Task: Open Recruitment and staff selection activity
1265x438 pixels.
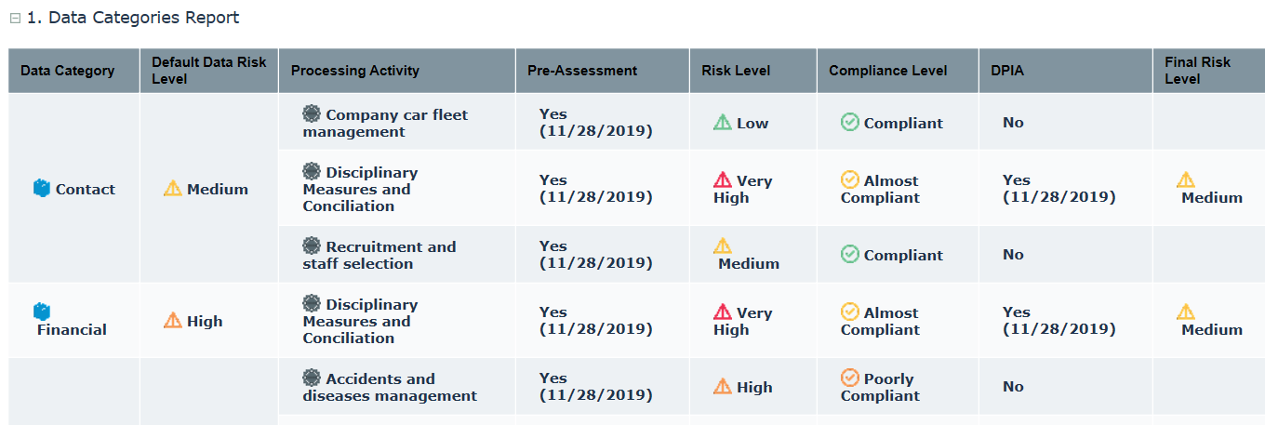Action: pos(379,256)
